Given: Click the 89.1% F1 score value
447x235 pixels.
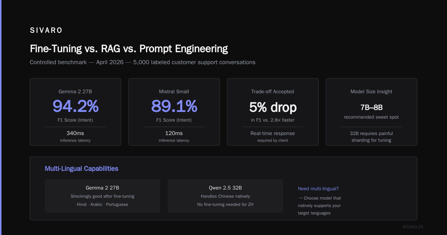Looking at the screenshot, I should pos(174,106).
